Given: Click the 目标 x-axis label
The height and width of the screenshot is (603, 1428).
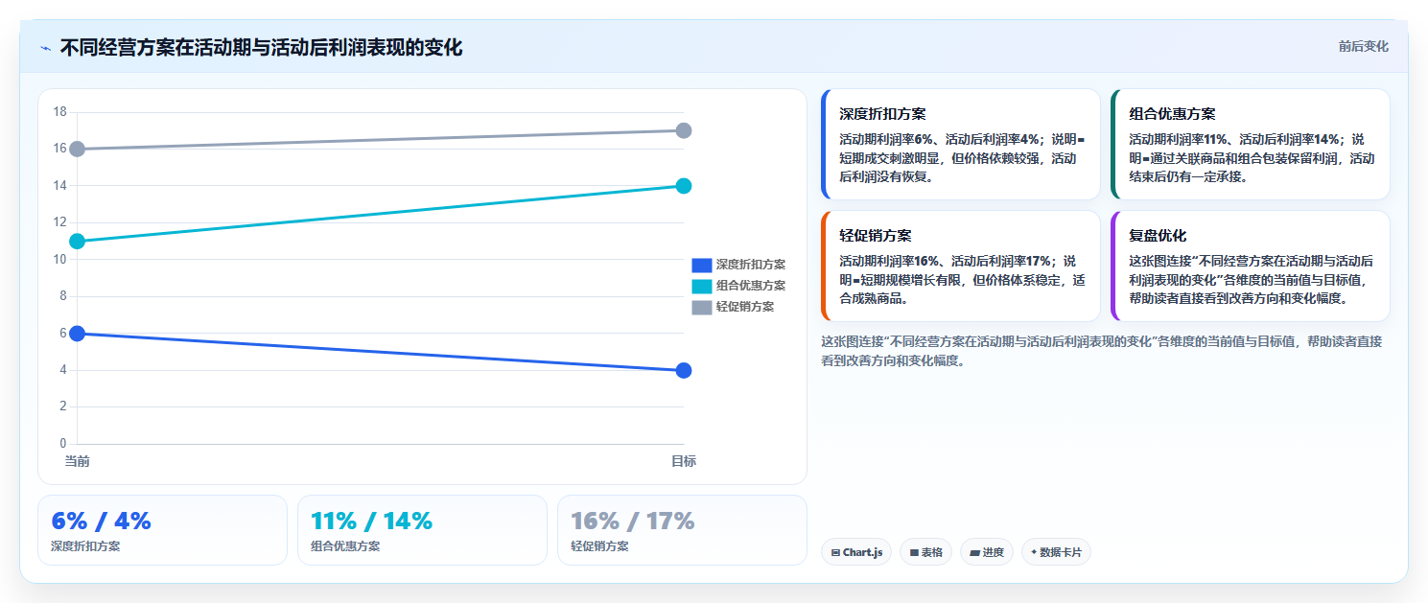Looking at the screenshot, I should [x=684, y=461].
